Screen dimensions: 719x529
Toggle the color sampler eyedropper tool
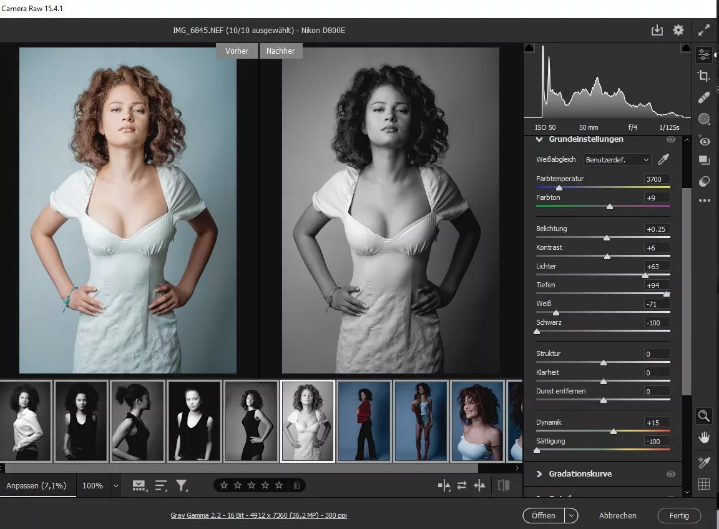point(704,462)
